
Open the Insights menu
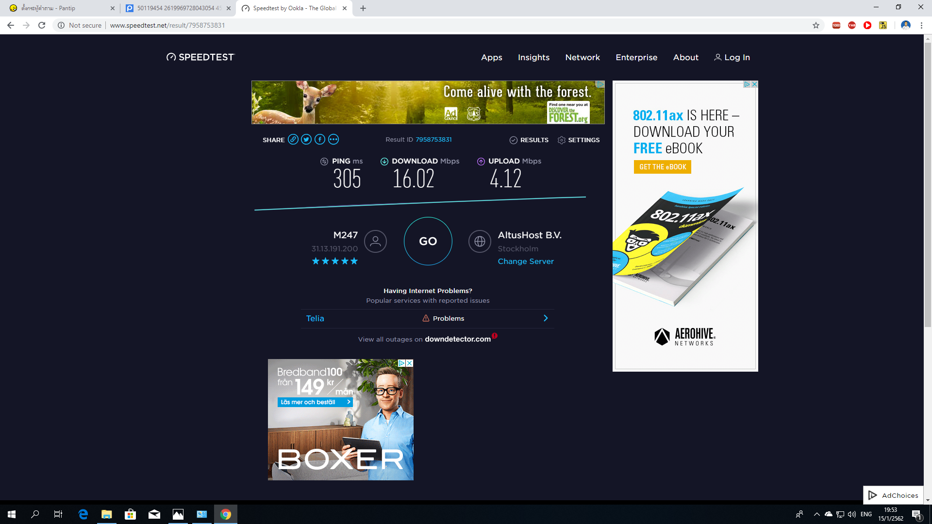click(533, 57)
